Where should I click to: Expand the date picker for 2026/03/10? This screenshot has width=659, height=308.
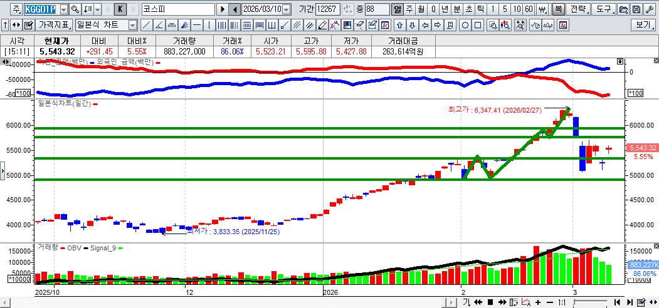pyautogui.click(x=287, y=9)
